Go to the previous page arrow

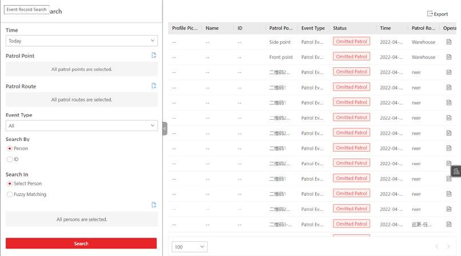coord(437,246)
